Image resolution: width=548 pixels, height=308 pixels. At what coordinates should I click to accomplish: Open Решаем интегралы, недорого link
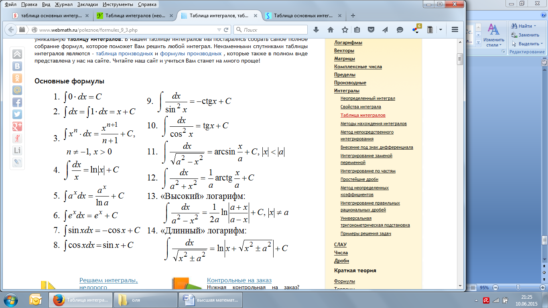pos(108,284)
